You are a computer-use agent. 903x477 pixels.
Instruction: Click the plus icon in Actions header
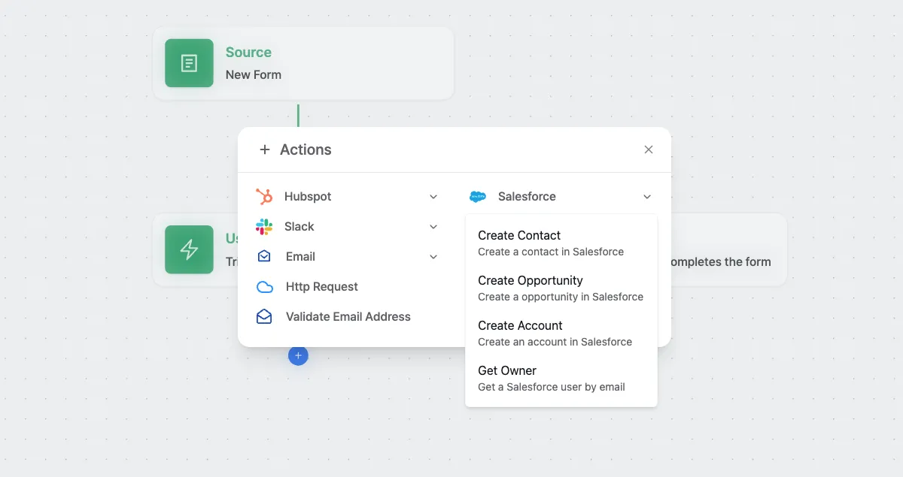[x=264, y=149]
